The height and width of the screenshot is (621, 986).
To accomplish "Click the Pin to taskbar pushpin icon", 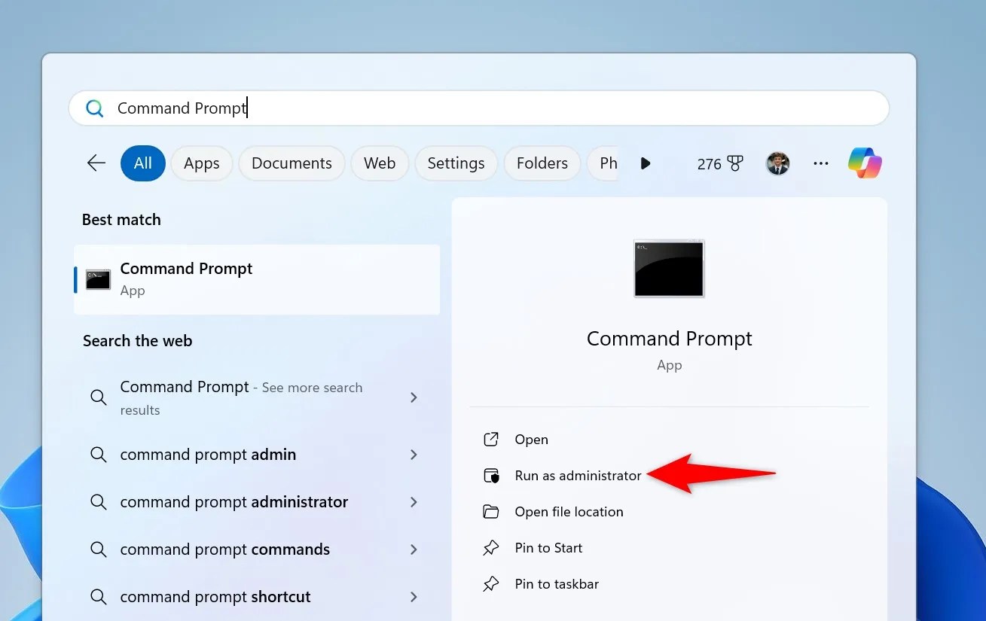I will click(491, 583).
